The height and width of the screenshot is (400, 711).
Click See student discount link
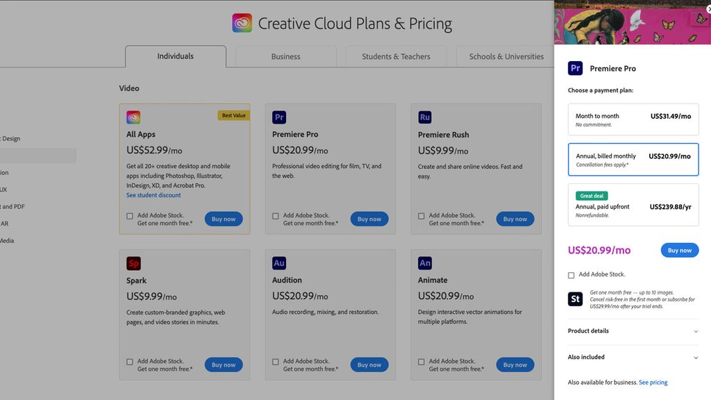coord(153,195)
